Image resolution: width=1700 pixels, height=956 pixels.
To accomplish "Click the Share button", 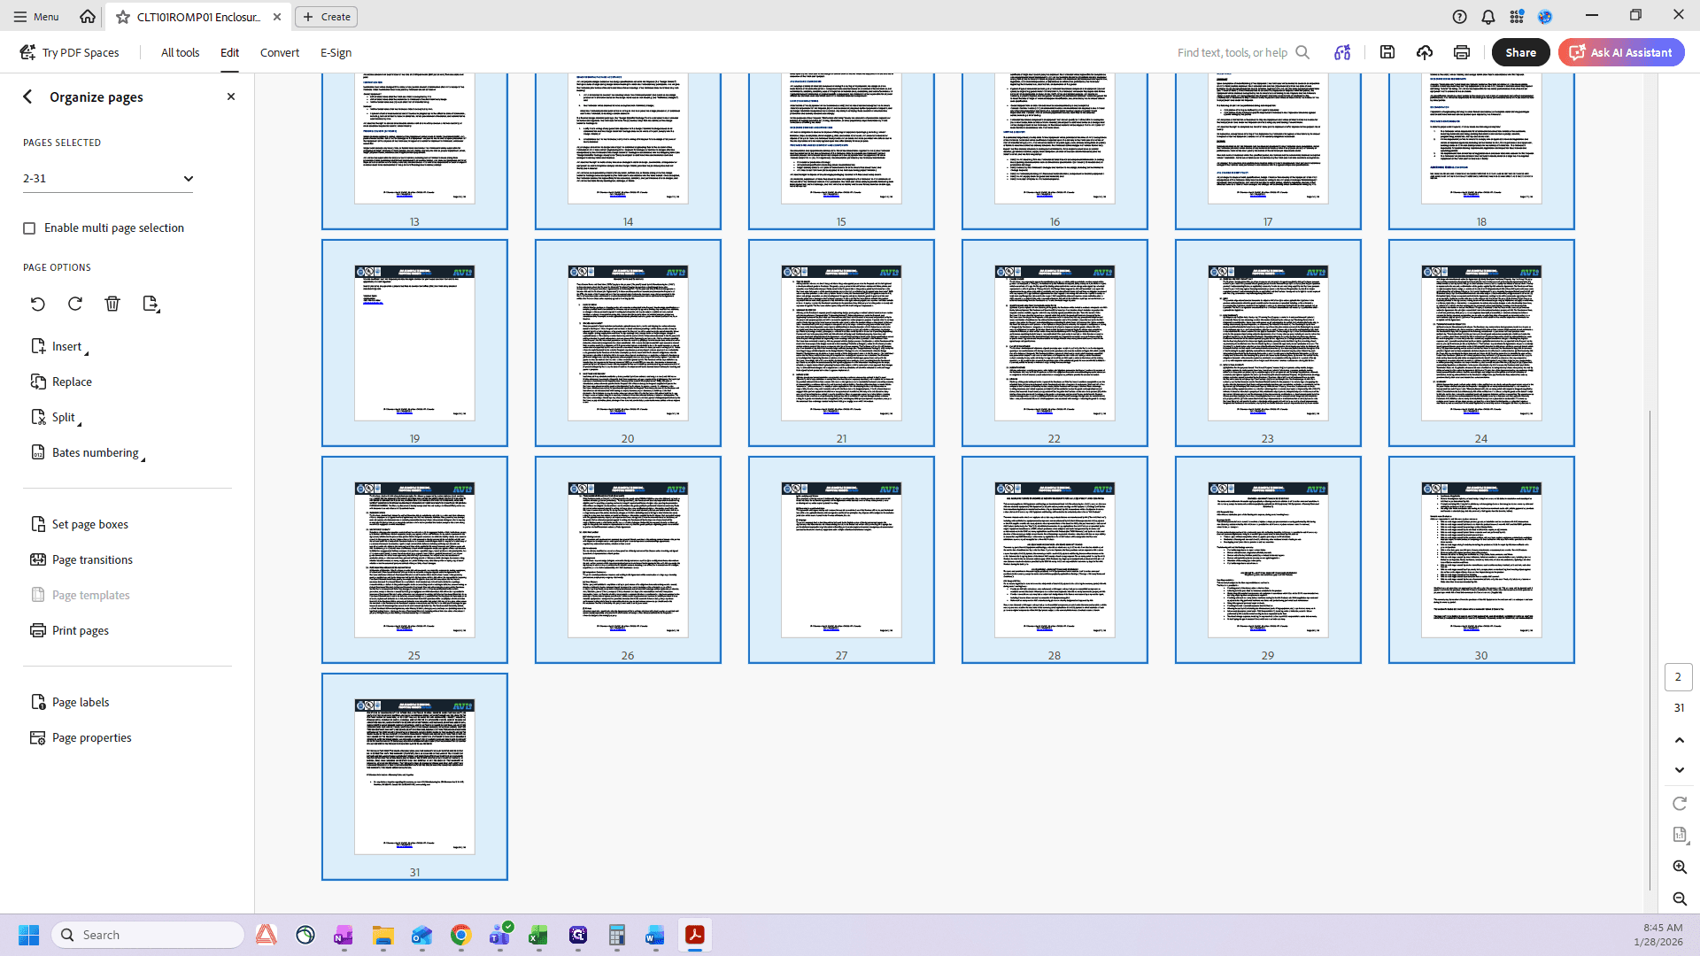I will tap(1520, 52).
